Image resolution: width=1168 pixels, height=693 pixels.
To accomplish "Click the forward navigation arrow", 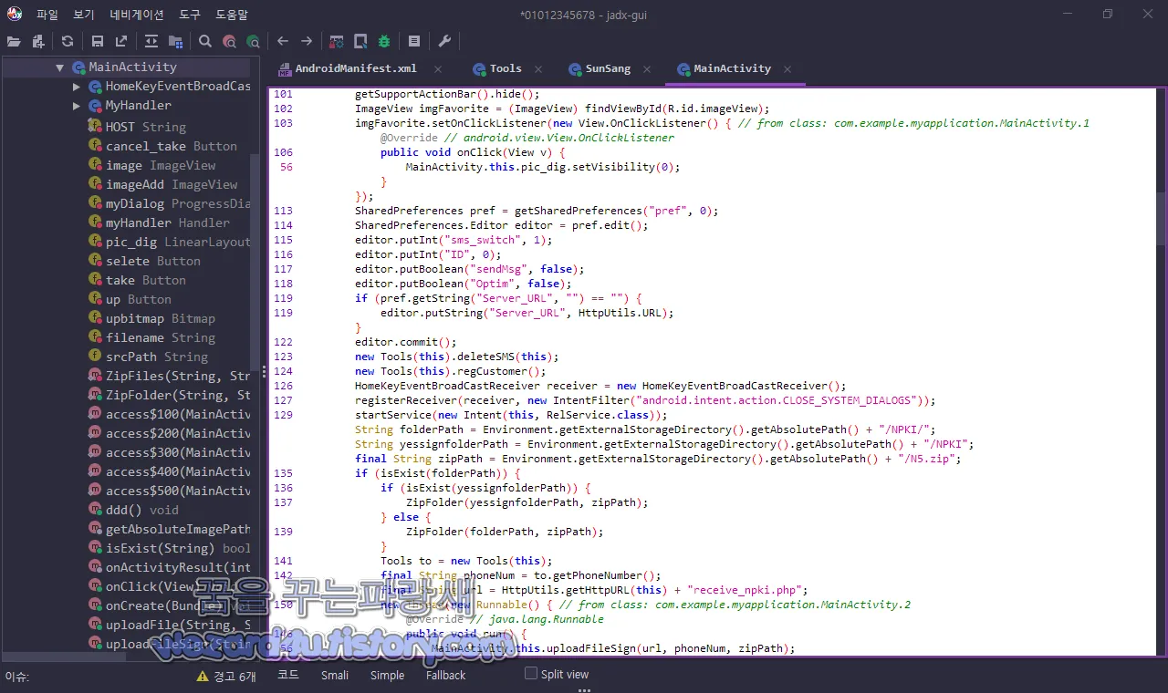I will click(x=307, y=41).
